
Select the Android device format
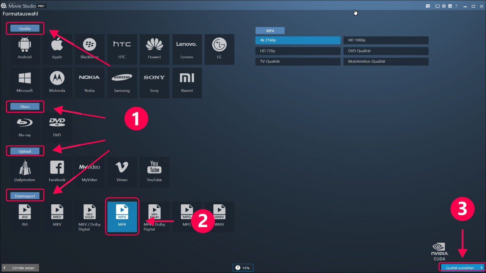pos(25,49)
